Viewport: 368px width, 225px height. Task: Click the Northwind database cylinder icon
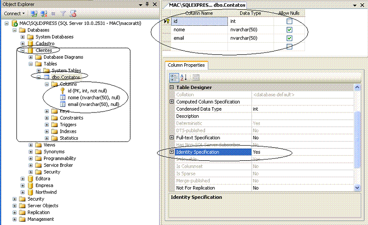pyautogui.click(x=30, y=192)
